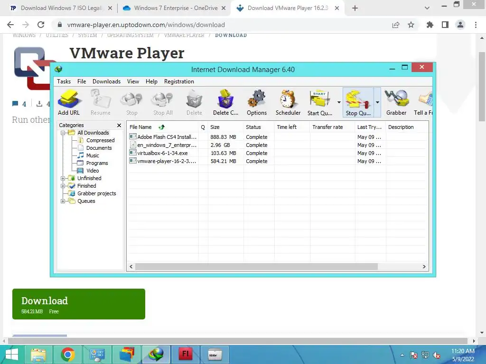Select Documents category

[x=99, y=148]
